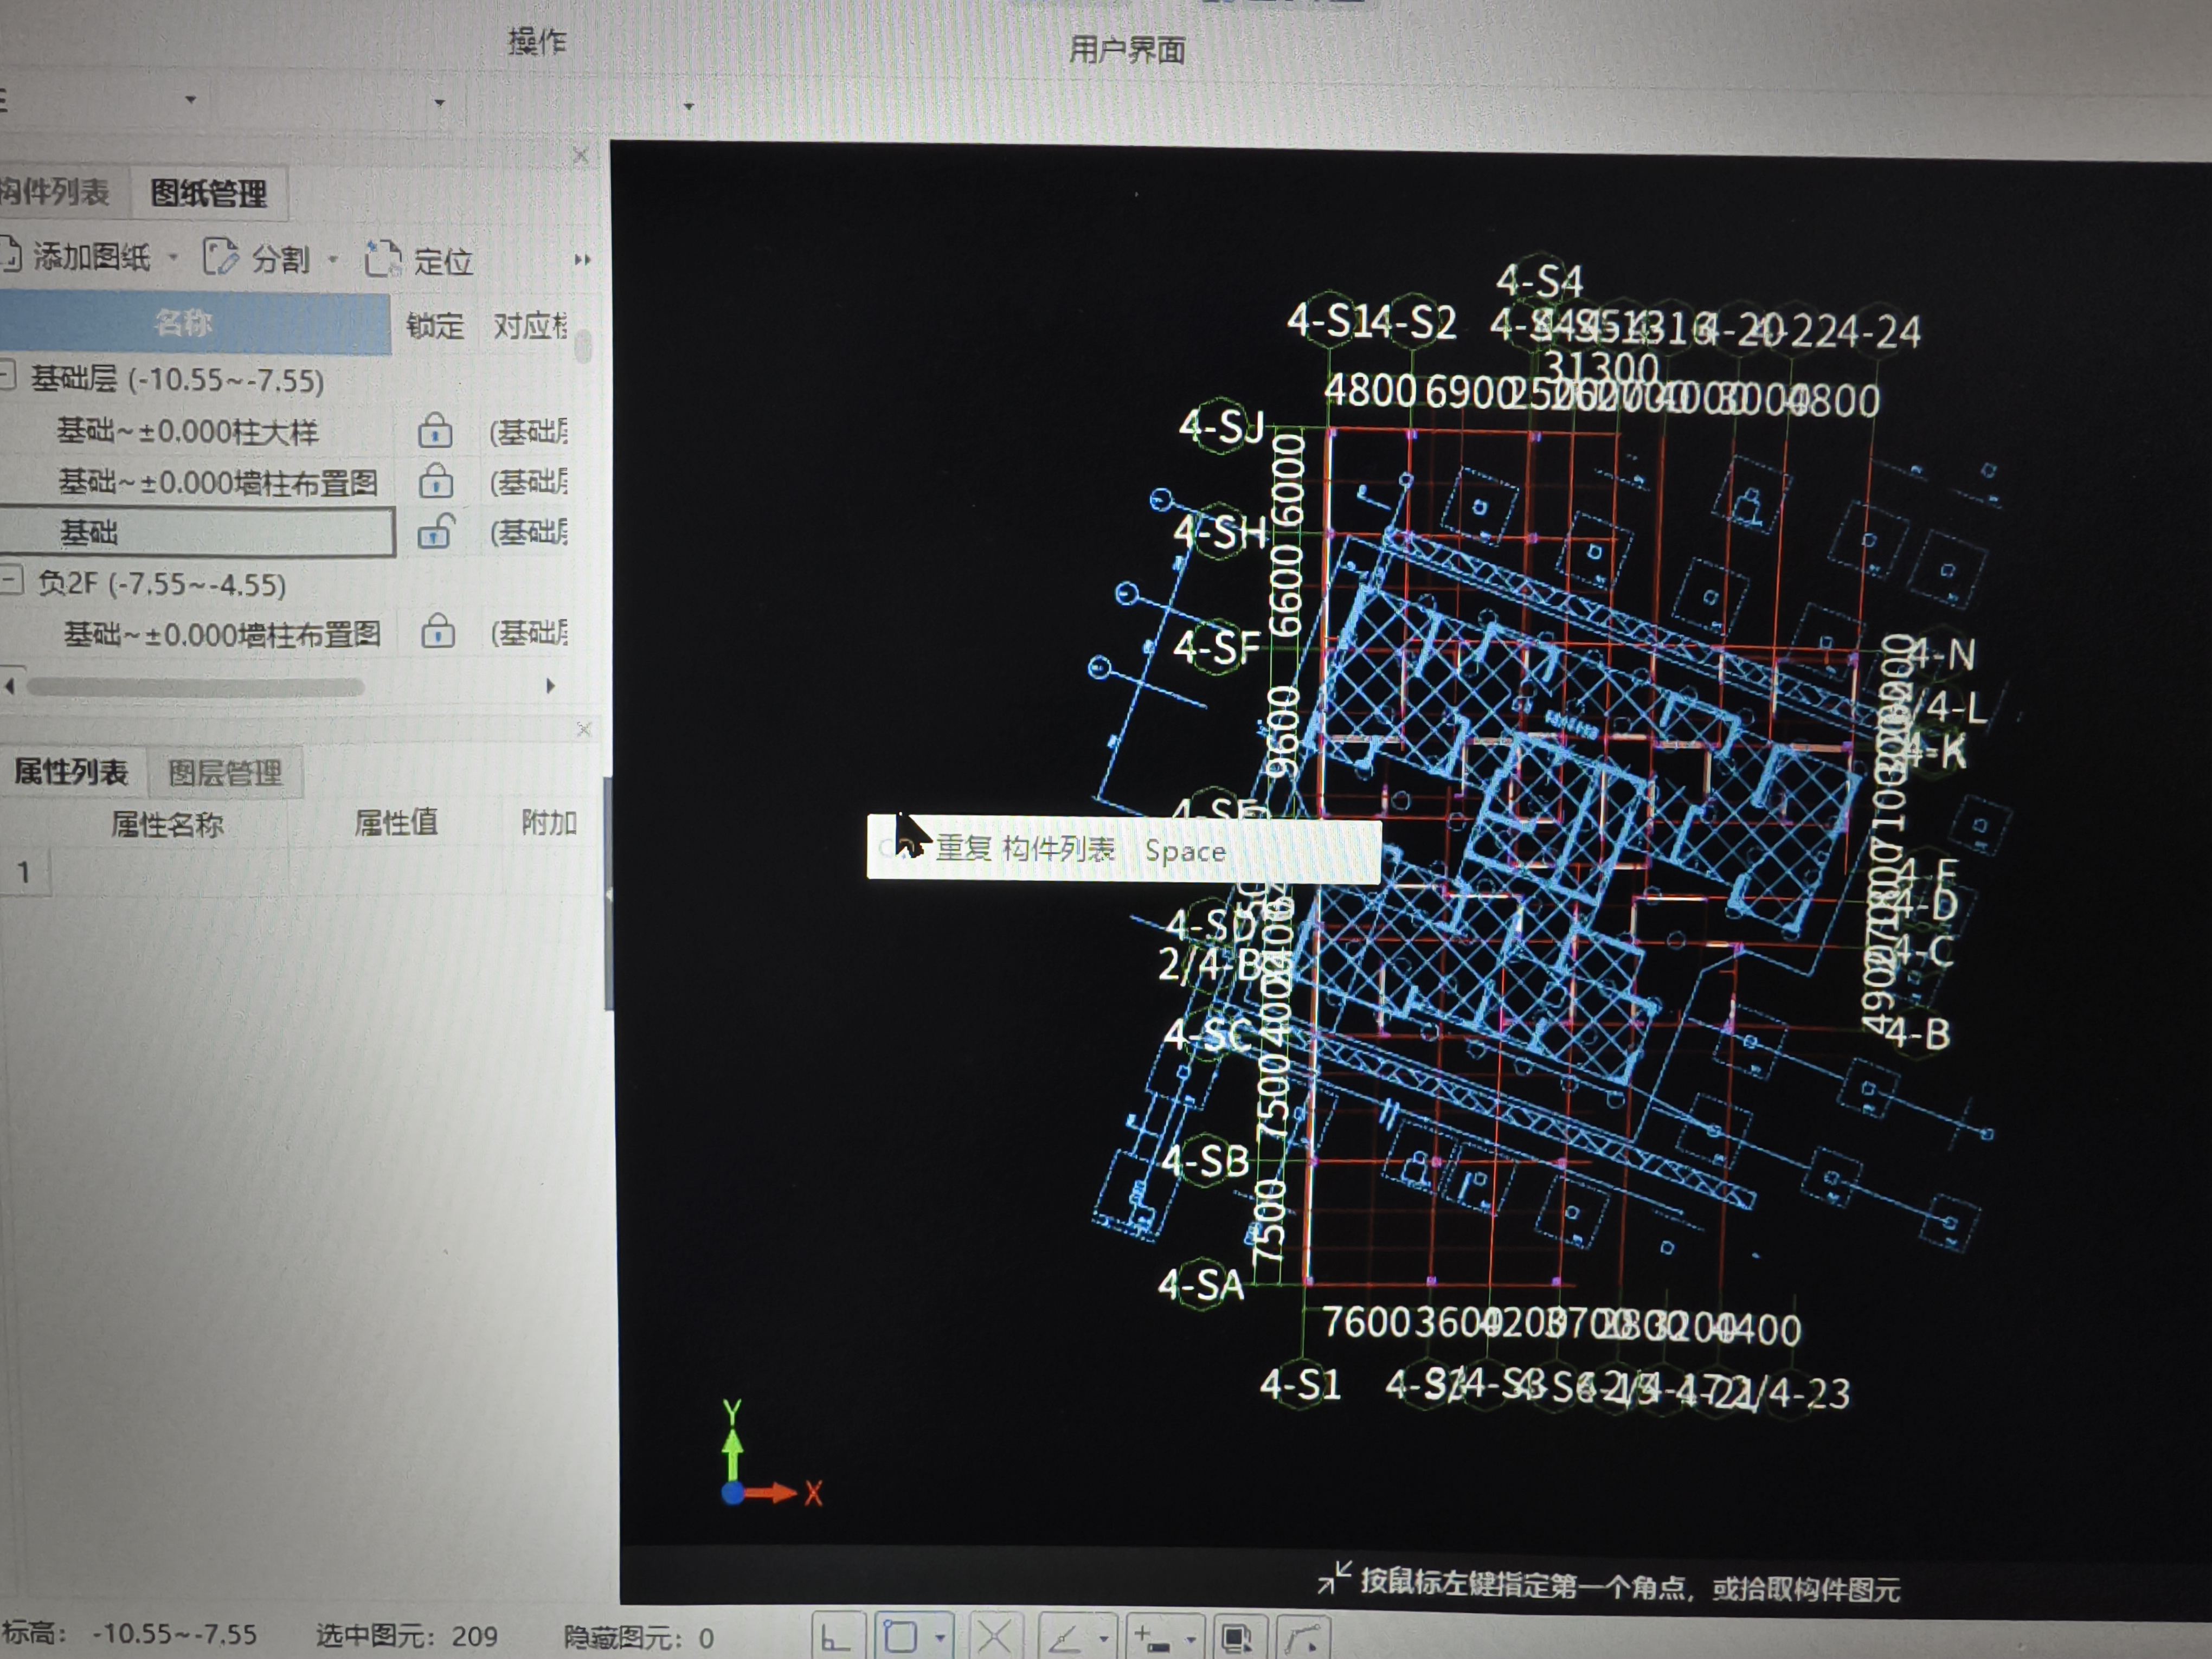Open the 分割 dropdown arrow

pos(334,260)
